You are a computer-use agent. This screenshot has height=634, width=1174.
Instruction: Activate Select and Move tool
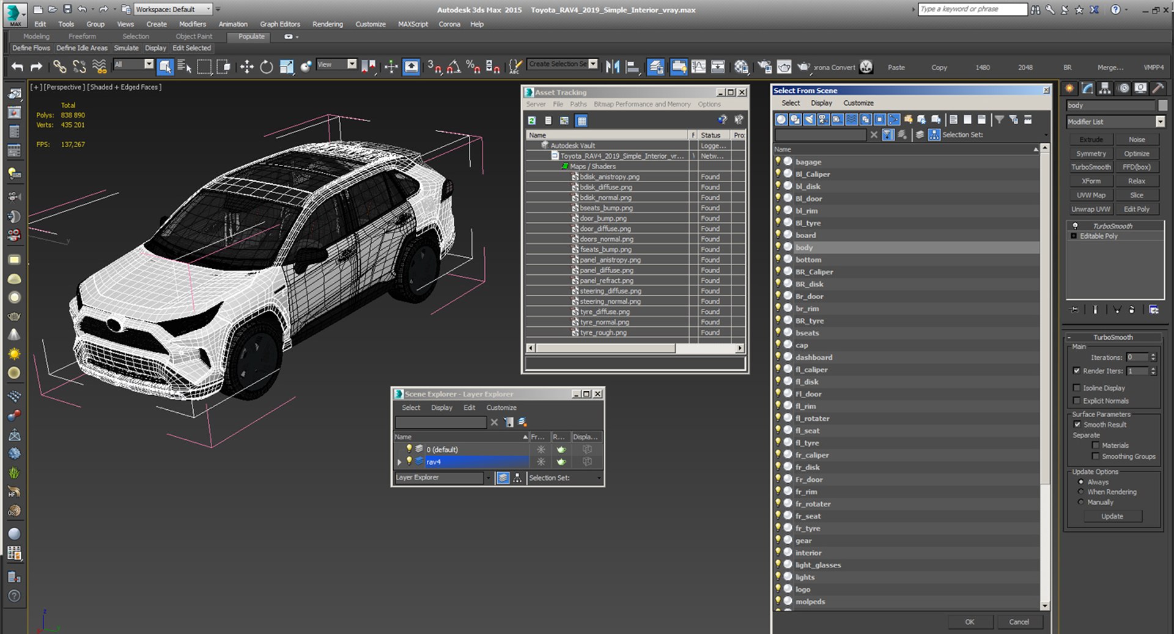pyautogui.click(x=246, y=67)
